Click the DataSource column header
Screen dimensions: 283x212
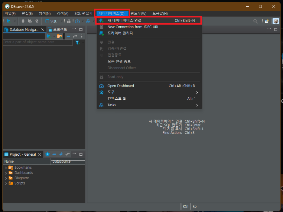click(x=68, y=161)
